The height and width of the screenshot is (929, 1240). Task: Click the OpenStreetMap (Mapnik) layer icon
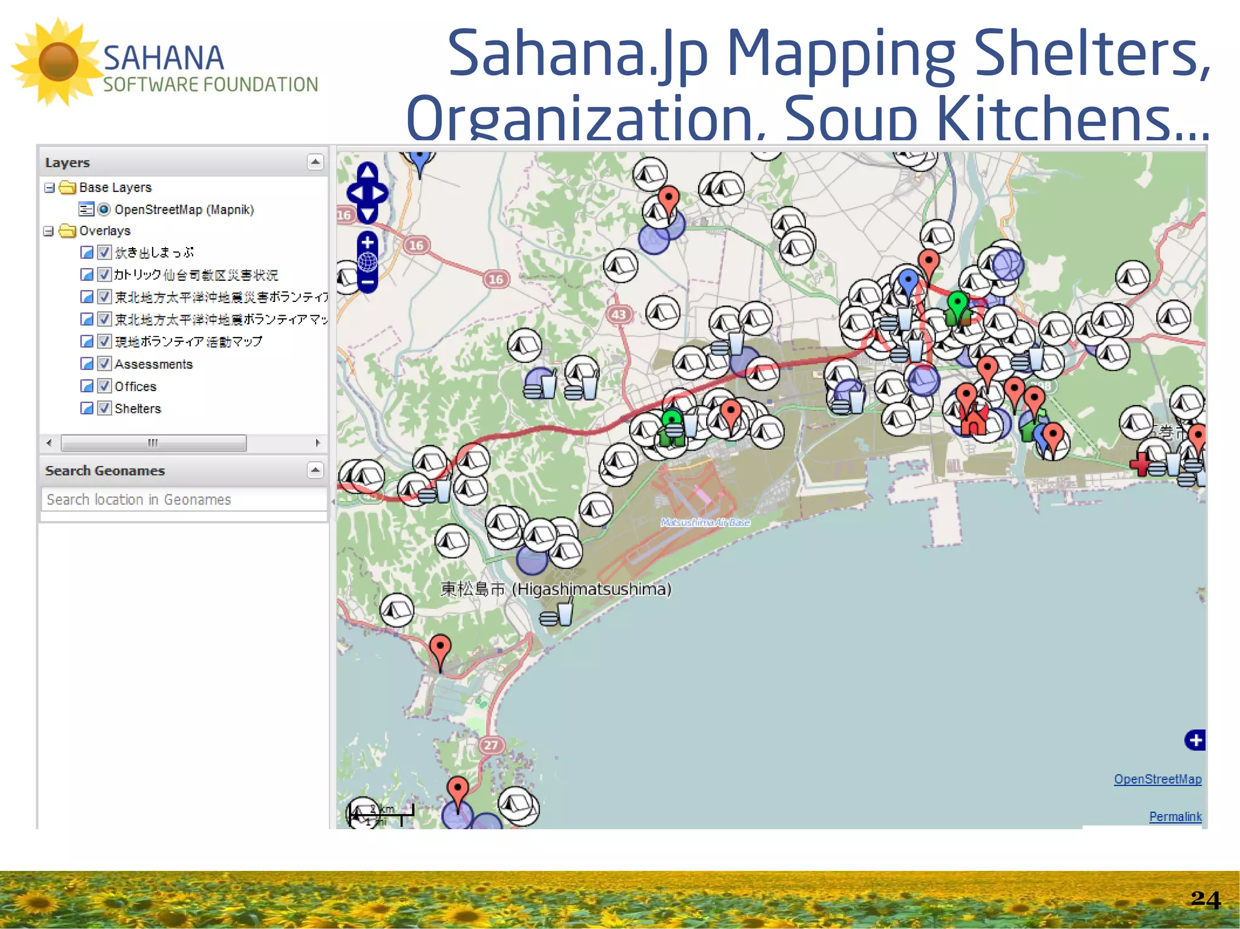click(87, 209)
